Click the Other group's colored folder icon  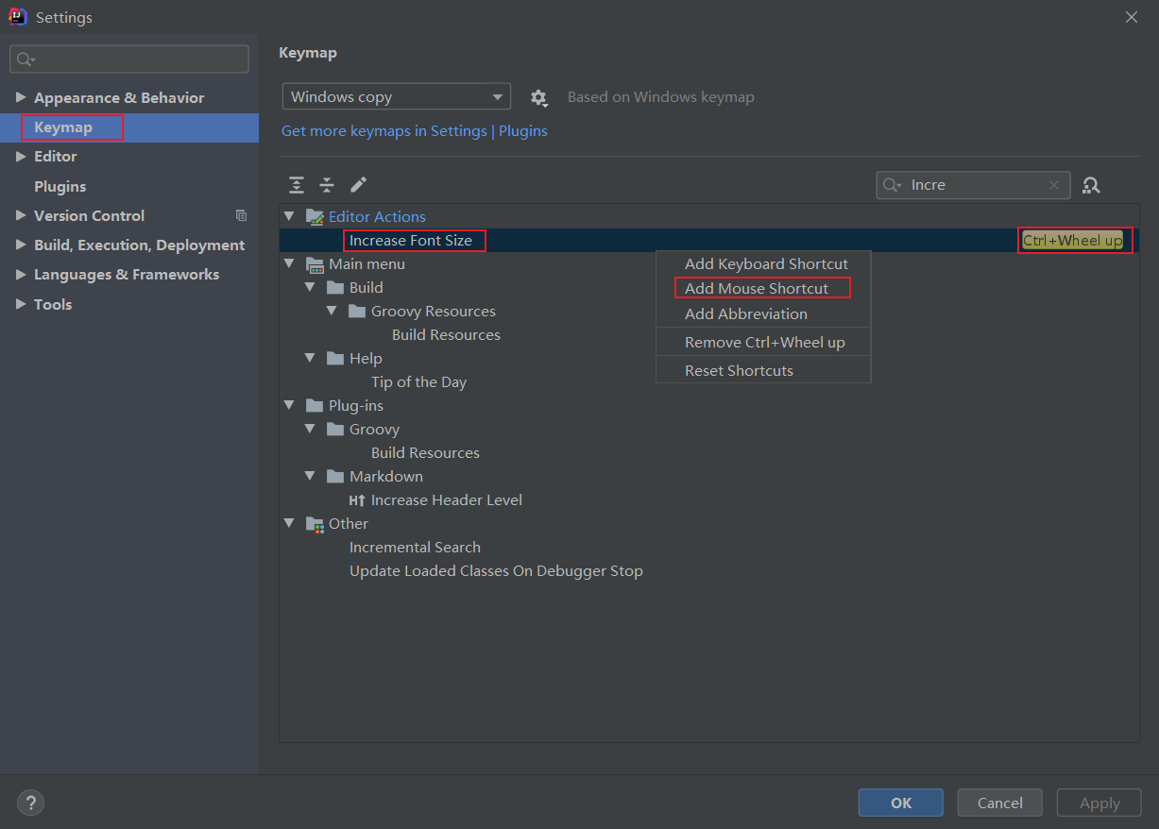point(315,524)
